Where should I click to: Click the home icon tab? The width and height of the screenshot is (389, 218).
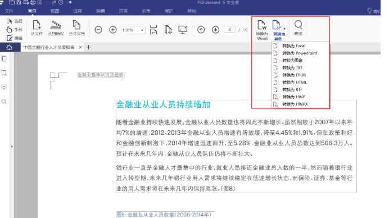point(9,47)
